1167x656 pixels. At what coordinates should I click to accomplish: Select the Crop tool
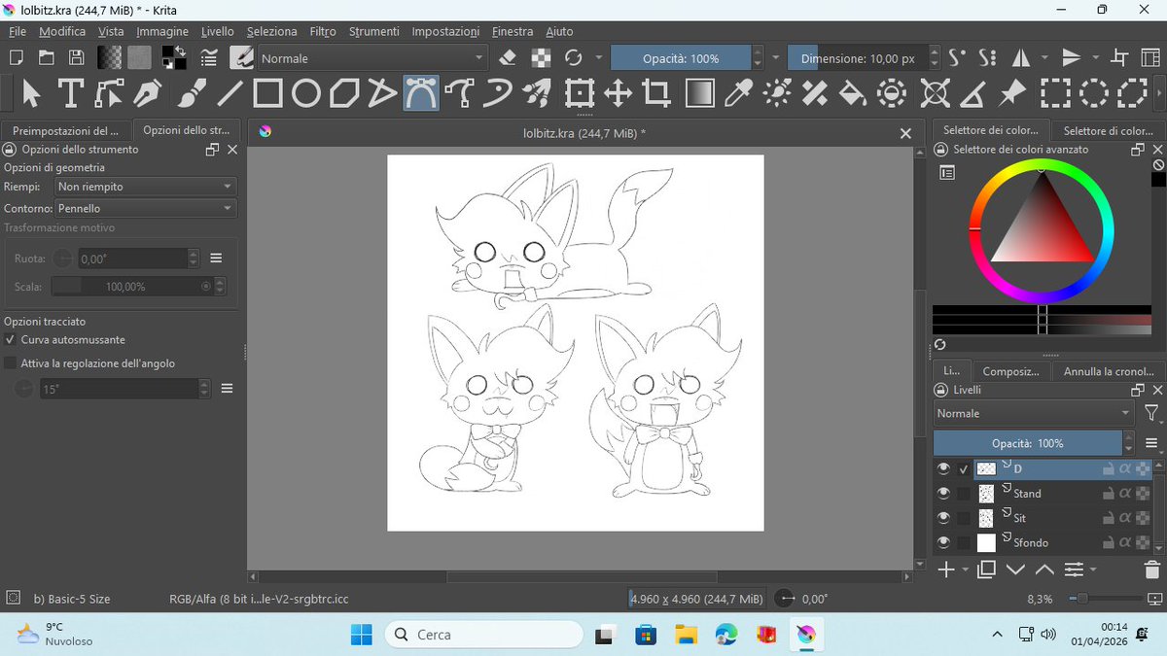[657, 93]
